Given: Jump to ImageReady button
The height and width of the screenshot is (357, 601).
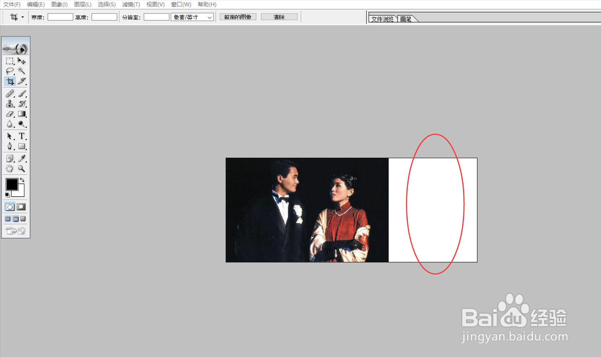Looking at the screenshot, I should pos(16,231).
